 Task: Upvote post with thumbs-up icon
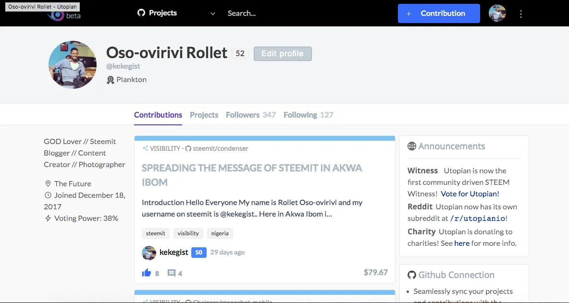point(147,273)
